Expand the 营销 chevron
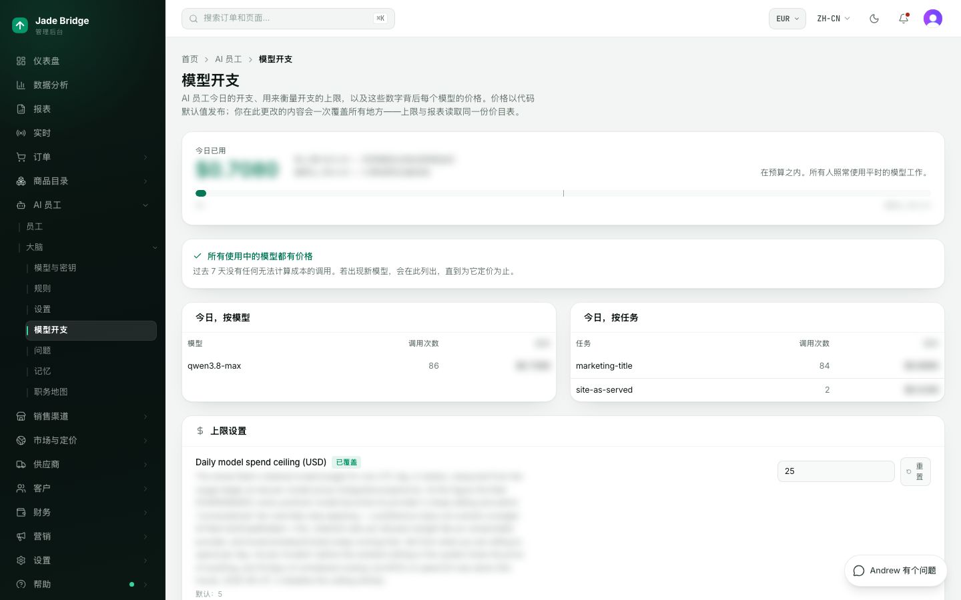The height and width of the screenshot is (600, 961). click(145, 537)
